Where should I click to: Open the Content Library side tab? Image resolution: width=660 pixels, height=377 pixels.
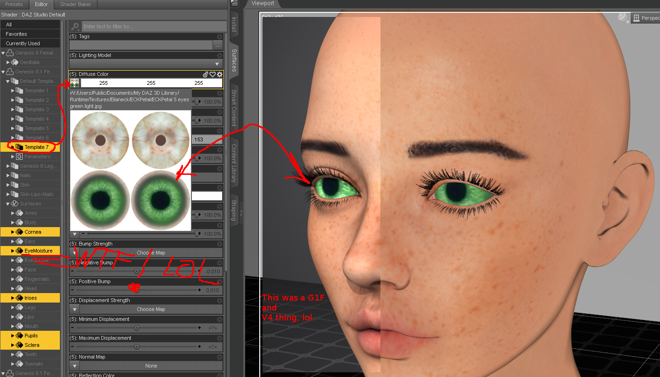tap(234, 164)
